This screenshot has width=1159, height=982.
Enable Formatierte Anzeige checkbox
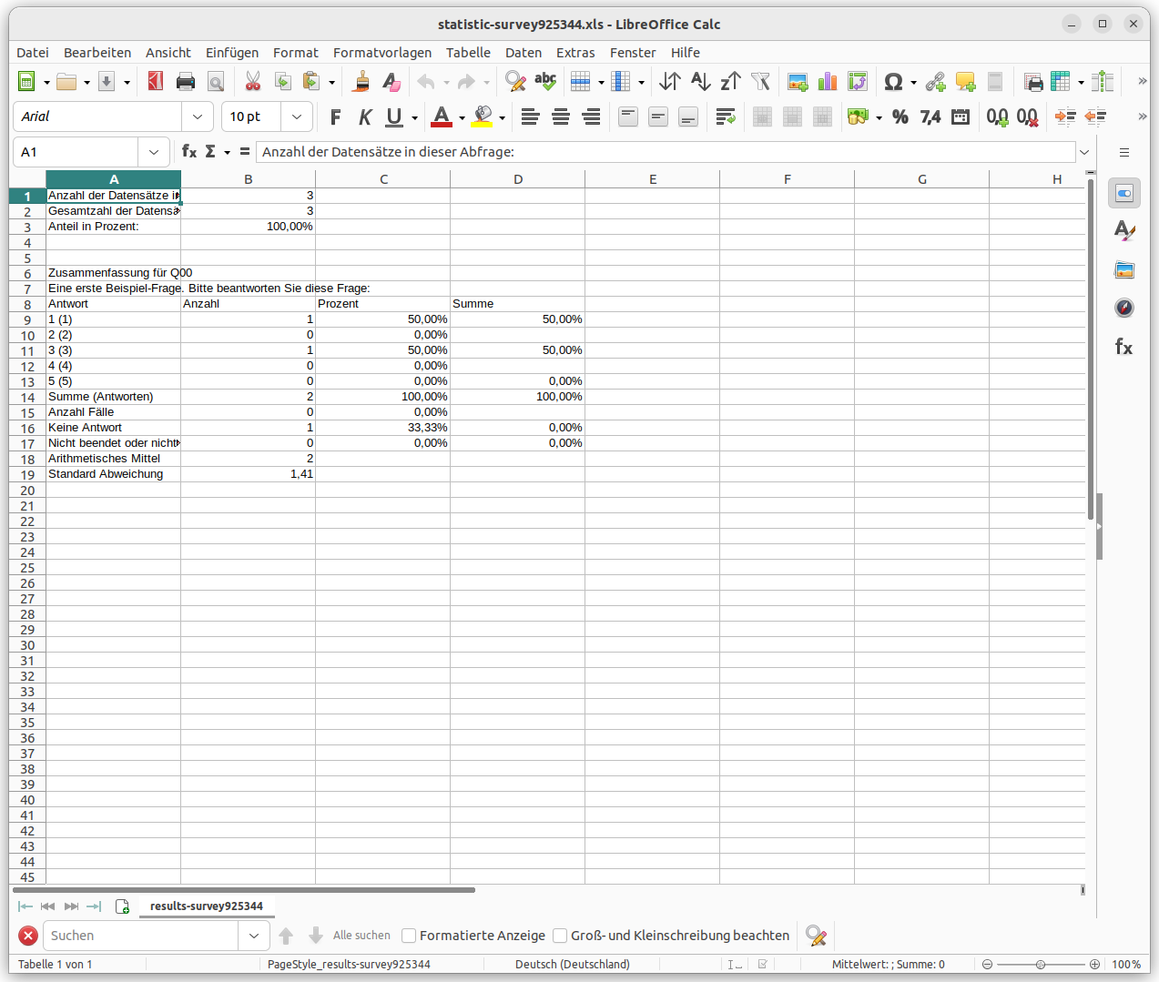[409, 936]
